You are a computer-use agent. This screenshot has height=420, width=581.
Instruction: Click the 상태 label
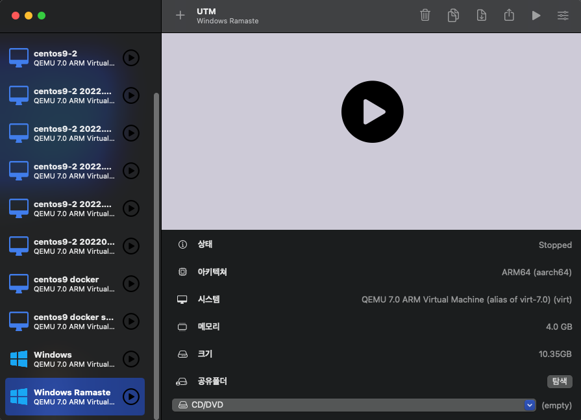205,244
